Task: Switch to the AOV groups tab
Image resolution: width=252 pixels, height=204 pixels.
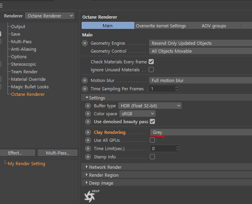Action: [x=214, y=26]
